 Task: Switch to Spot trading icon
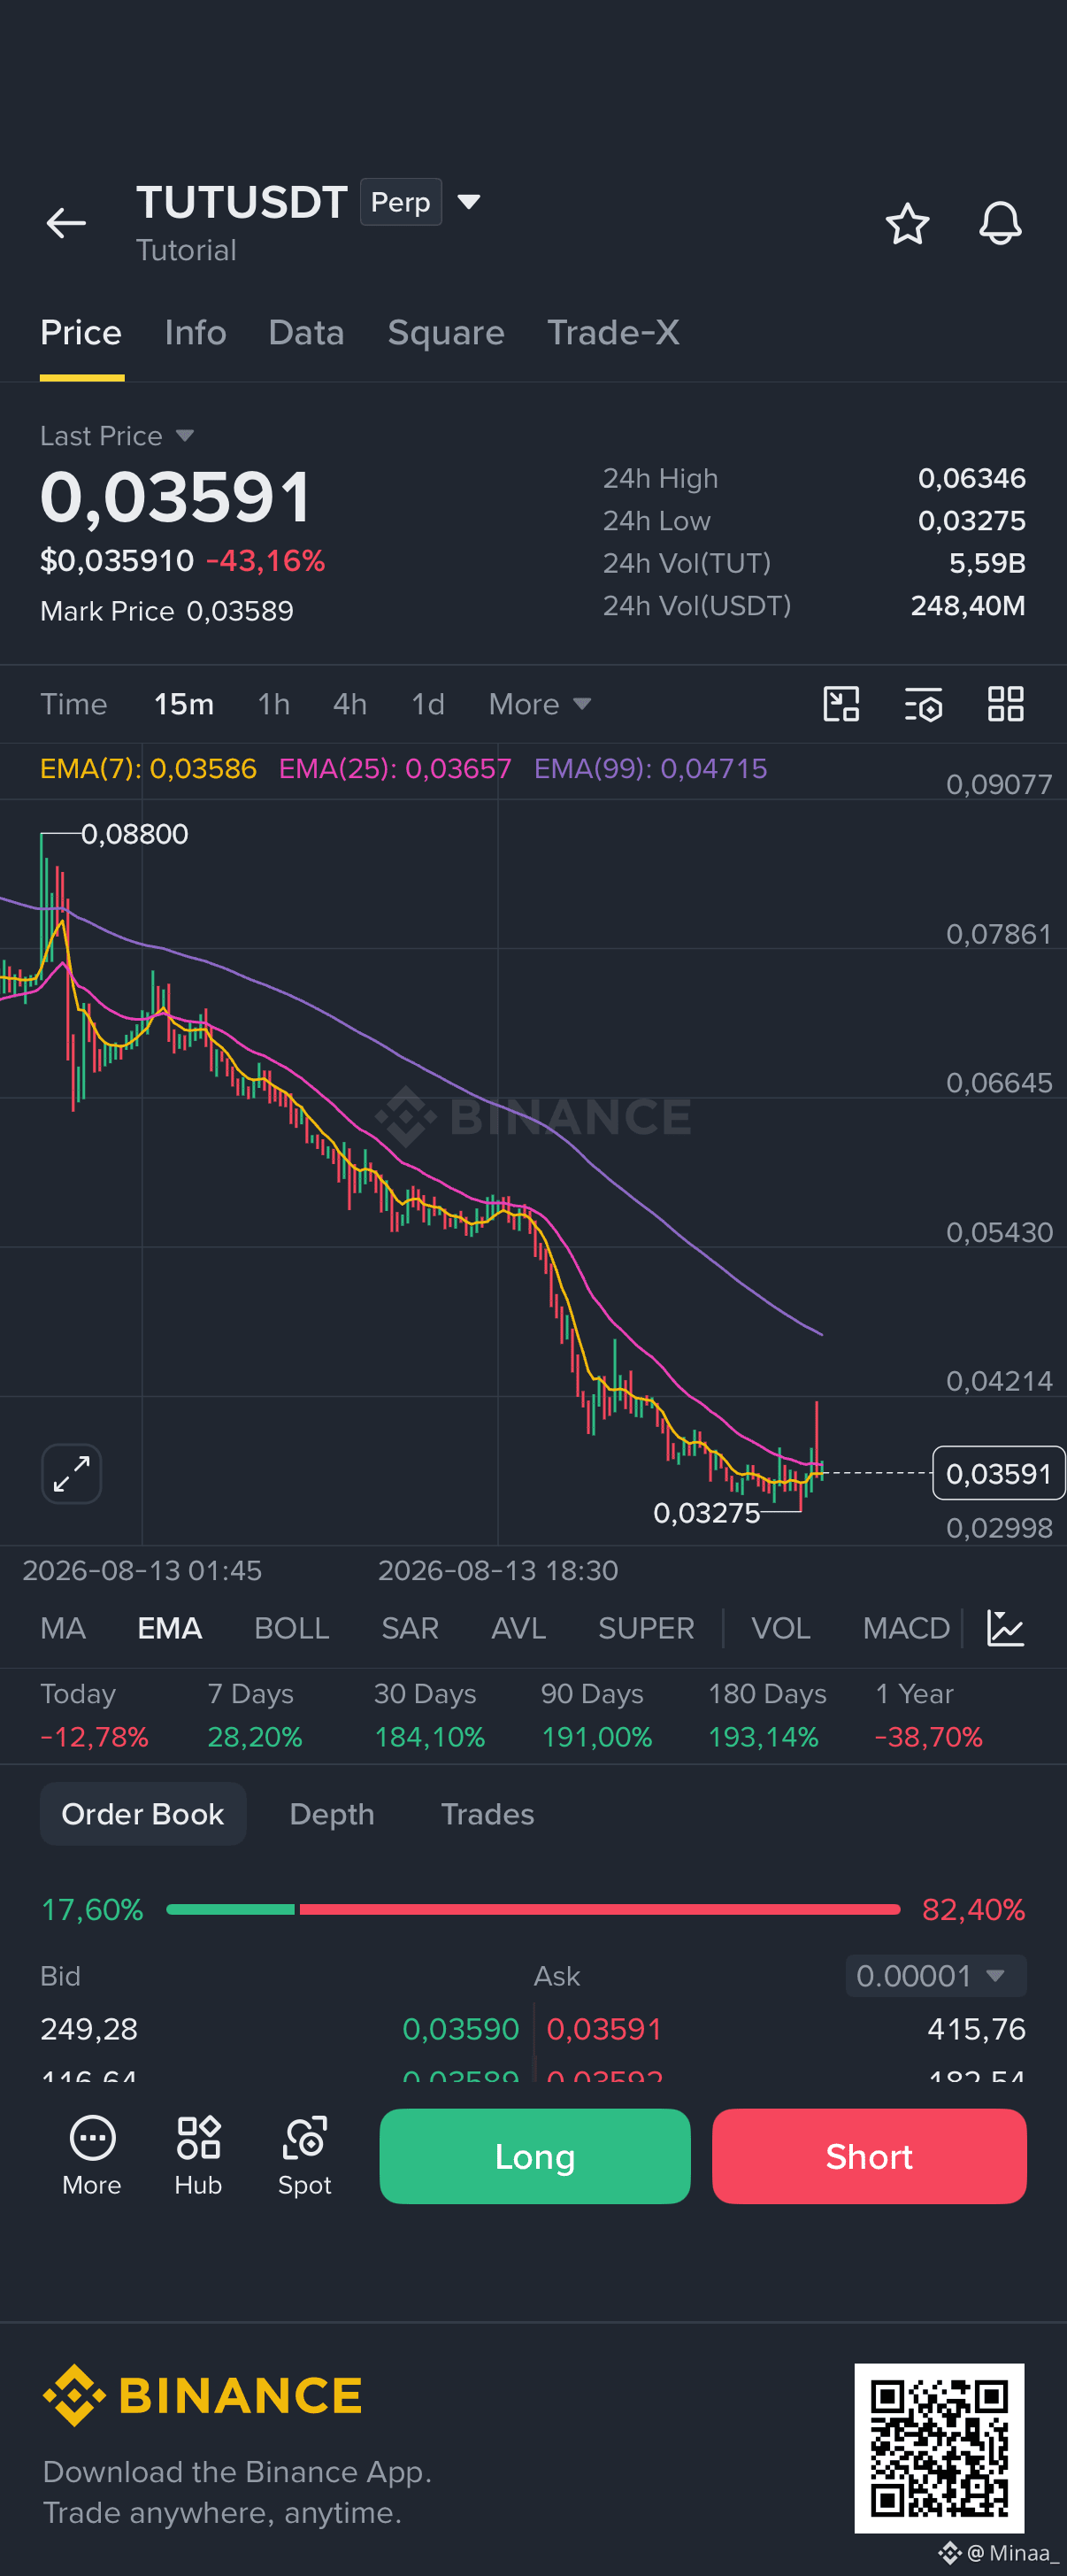coord(304,2156)
